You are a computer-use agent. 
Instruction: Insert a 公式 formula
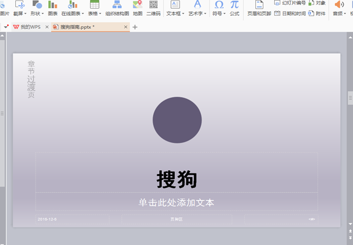(x=235, y=8)
